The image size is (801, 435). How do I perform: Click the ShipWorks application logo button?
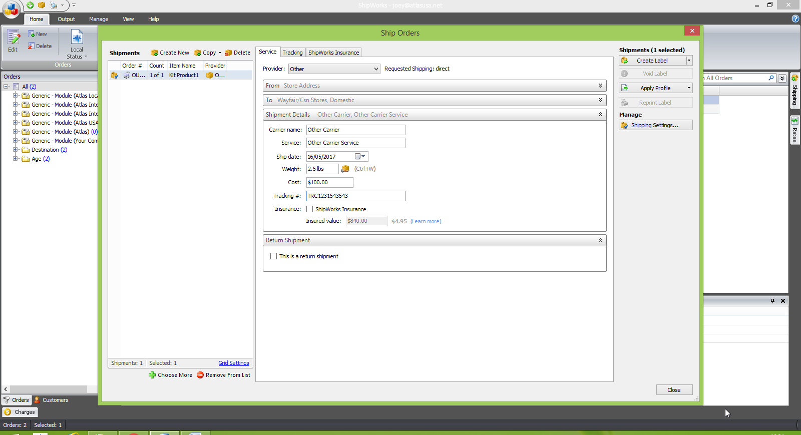11,9
